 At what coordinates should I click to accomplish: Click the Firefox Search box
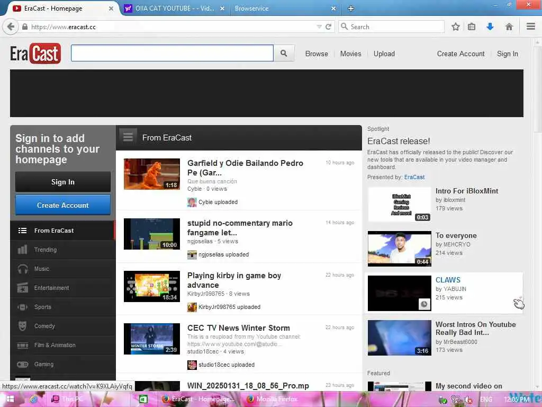(391, 26)
